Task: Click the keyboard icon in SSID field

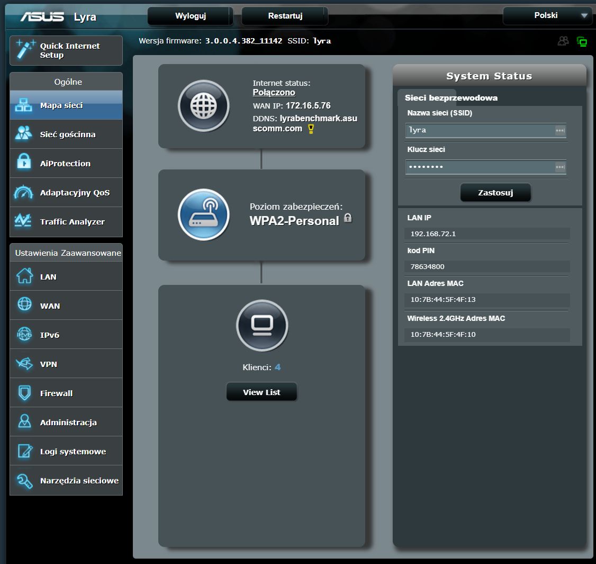Action: (x=560, y=130)
